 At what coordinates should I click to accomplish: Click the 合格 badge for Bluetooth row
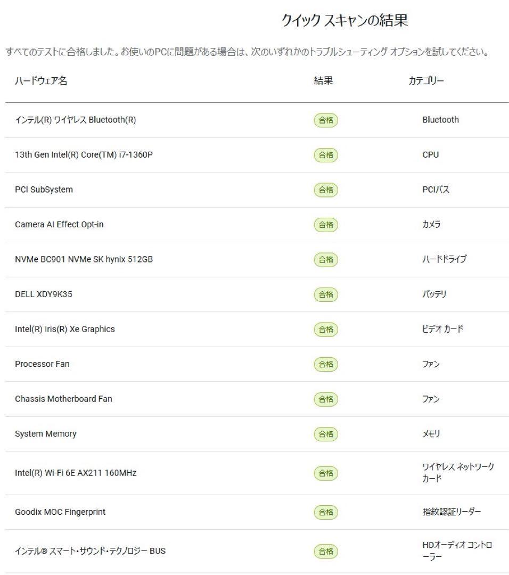326,120
